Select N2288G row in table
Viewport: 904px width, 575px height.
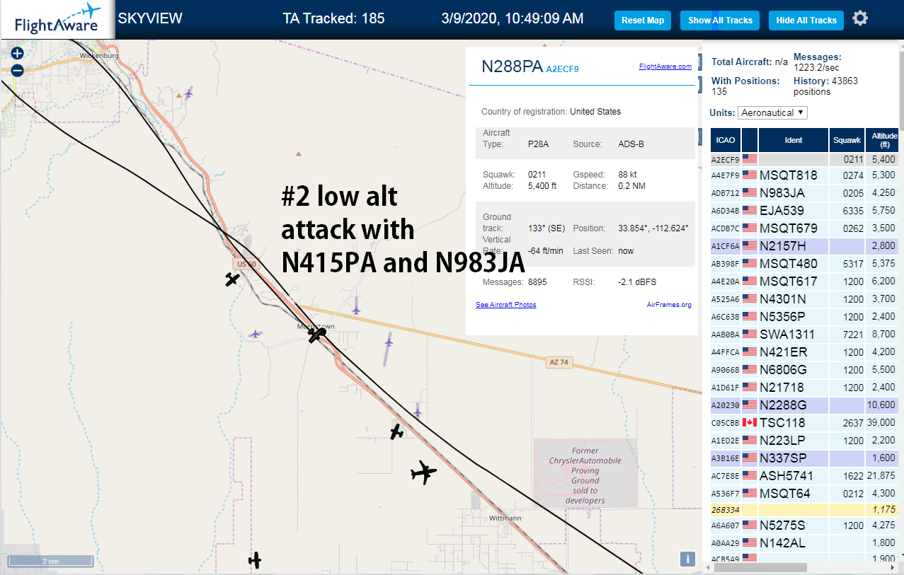pos(804,405)
